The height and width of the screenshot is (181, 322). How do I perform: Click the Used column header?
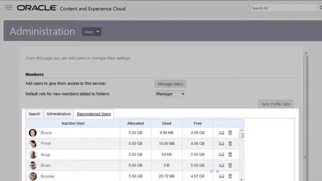point(167,123)
